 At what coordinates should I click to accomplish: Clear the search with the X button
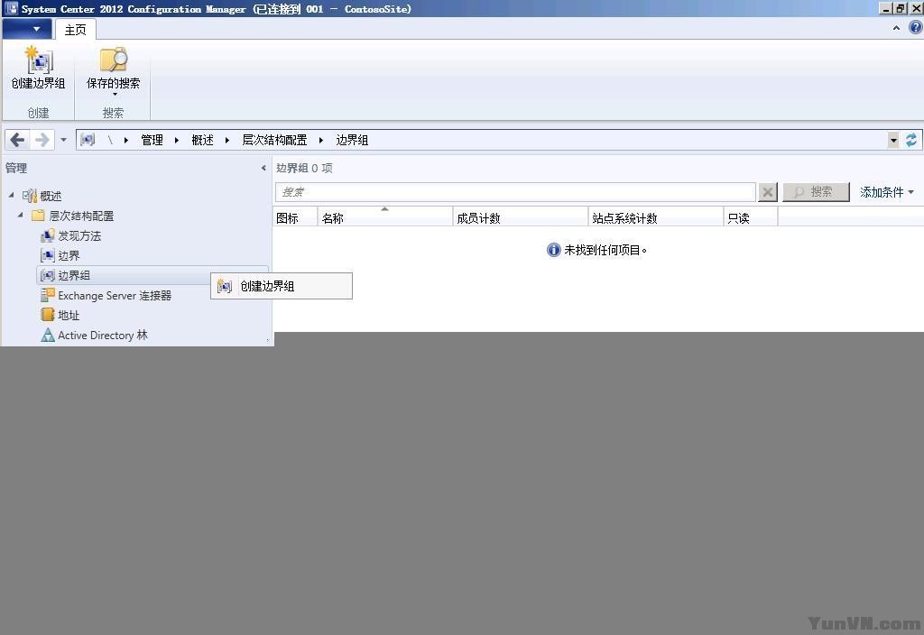pyautogui.click(x=767, y=192)
